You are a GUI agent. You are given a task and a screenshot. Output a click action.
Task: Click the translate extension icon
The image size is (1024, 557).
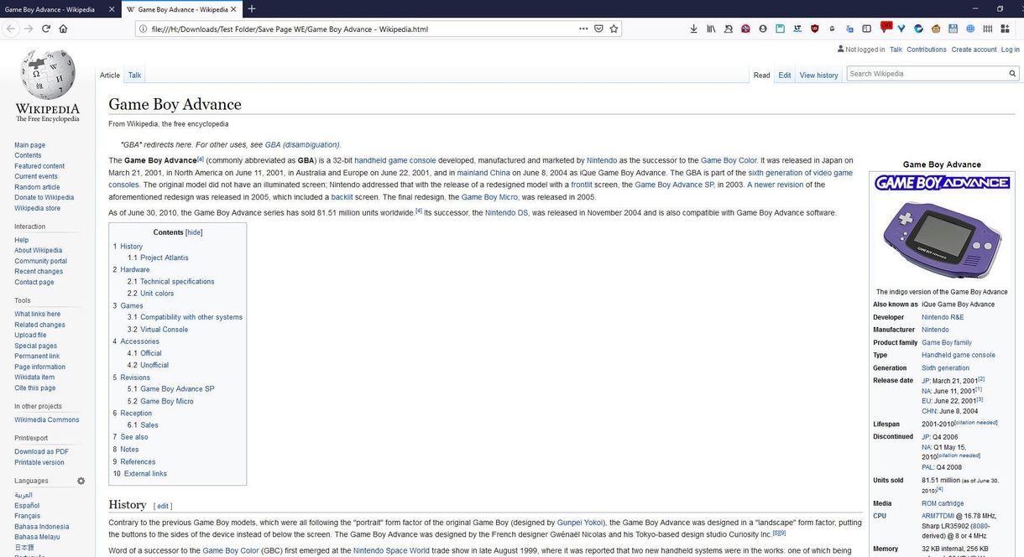(849, 29)
